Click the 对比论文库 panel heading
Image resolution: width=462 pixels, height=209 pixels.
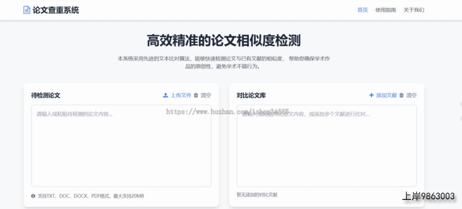(x=251, y=95)
